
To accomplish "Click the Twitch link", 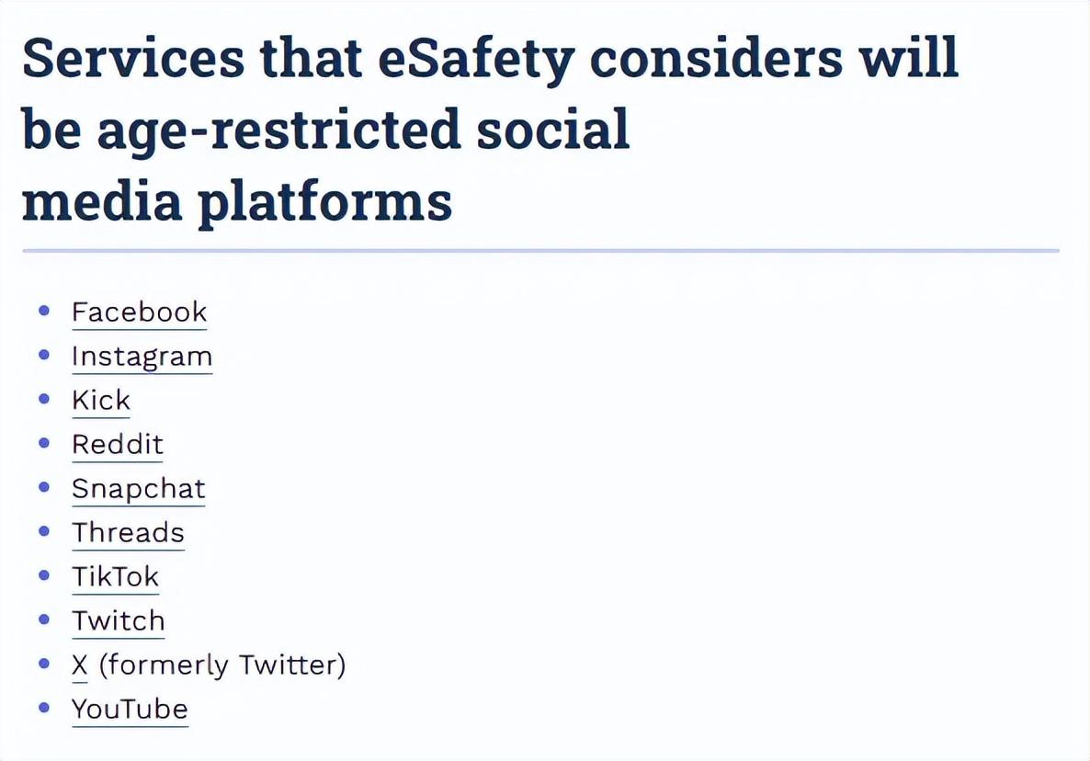I will 118,621.
